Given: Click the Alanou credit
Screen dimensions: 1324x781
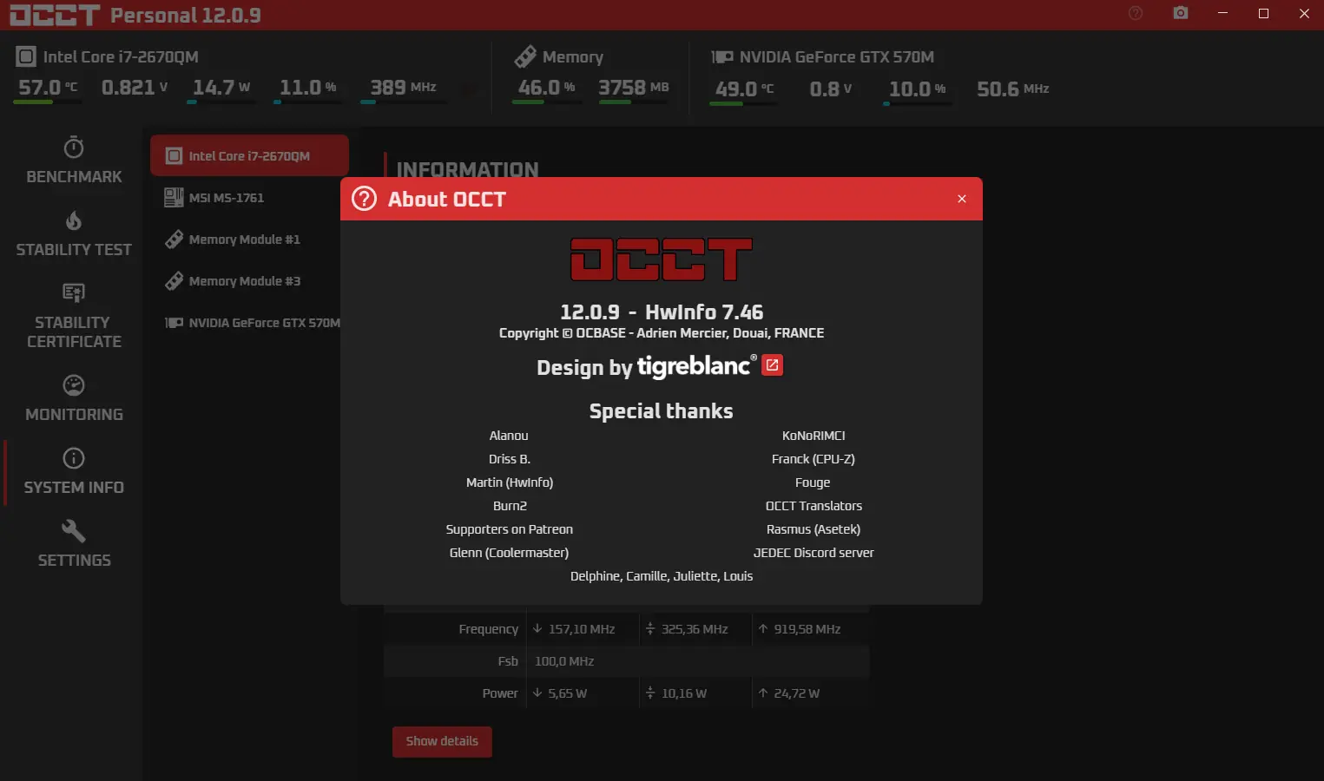Looking at the screenshot, I should (x=509, y=436).
